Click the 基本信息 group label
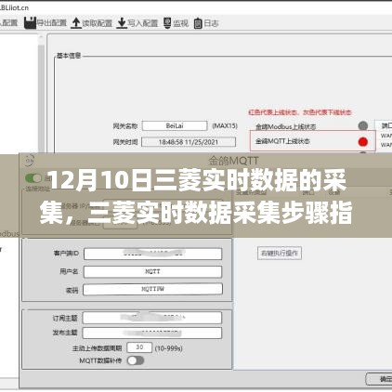 pyautogui.click(x=69, y=56)
